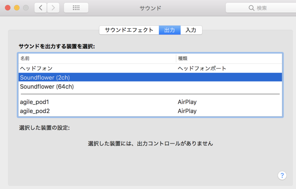Viewport: 296px width, 189px height.
Task: Click the 名前 column header
Action: click(97, 59)
